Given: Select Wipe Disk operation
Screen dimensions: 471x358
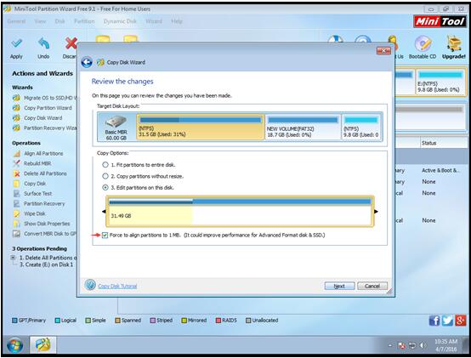Looking at the screenshot, I should [x=29, y=213].
